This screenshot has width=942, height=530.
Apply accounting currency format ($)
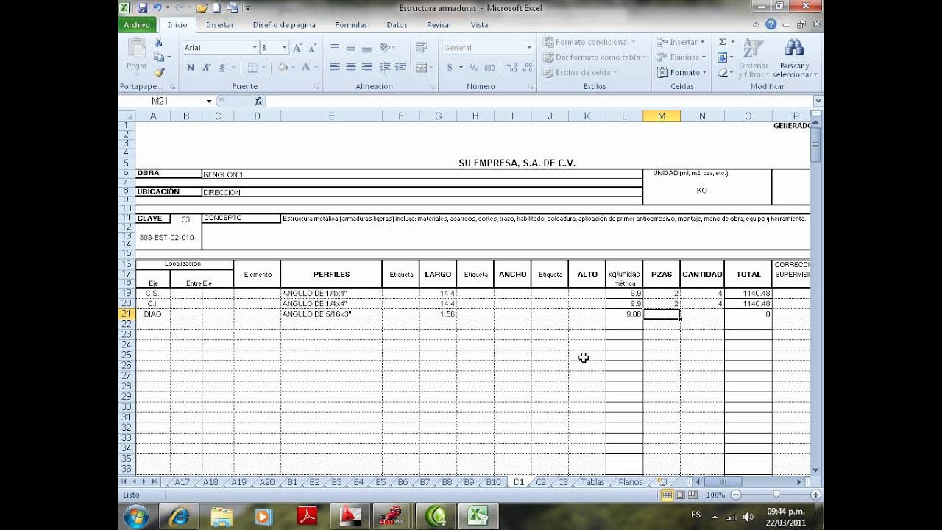tap(450, 68)
